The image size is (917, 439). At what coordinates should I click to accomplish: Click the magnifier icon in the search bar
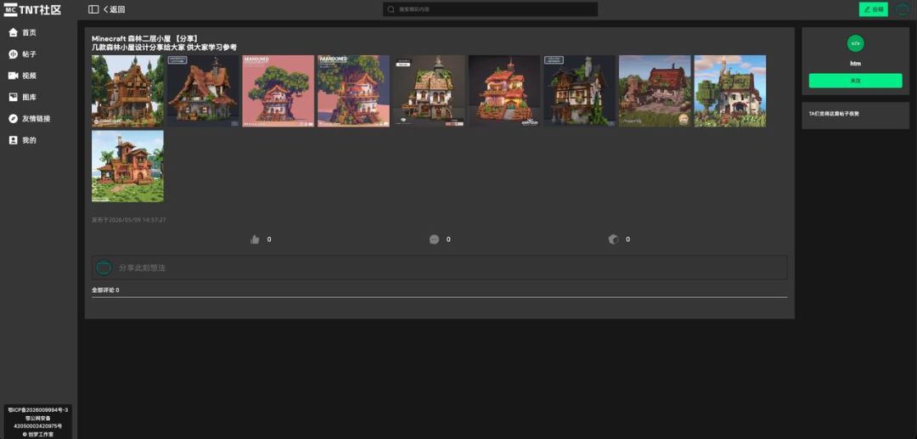(391, 9)
